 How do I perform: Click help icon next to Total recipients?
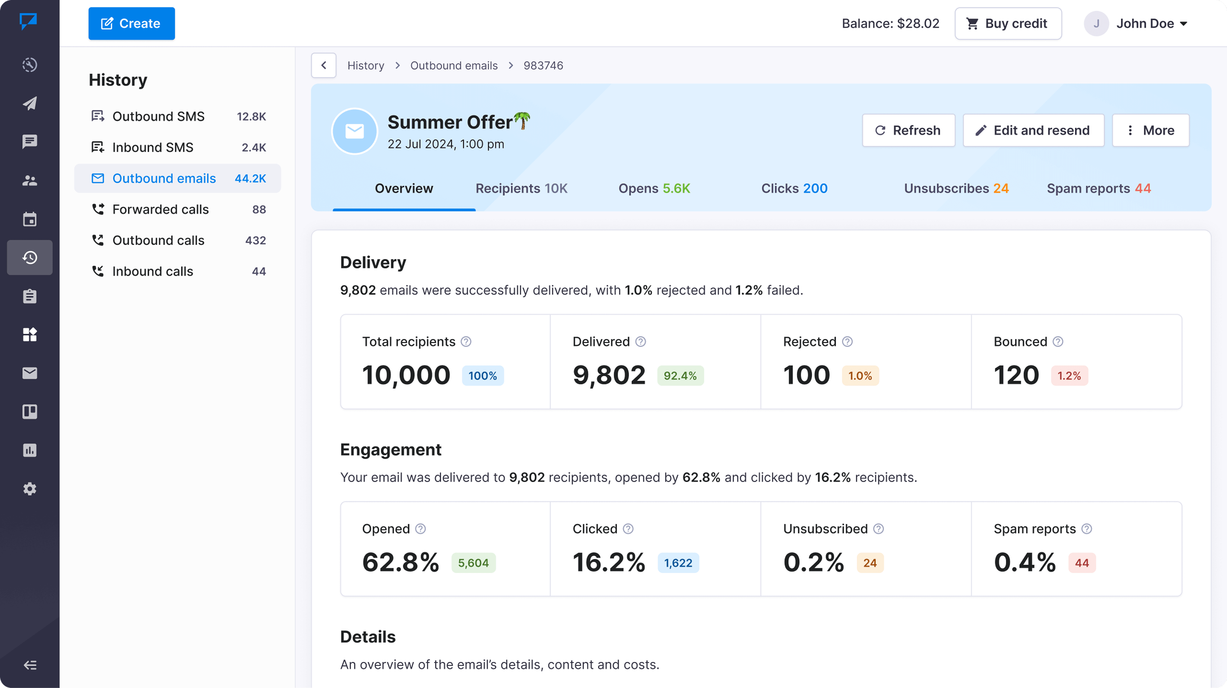pyautogui.click(x=466, y=342)
